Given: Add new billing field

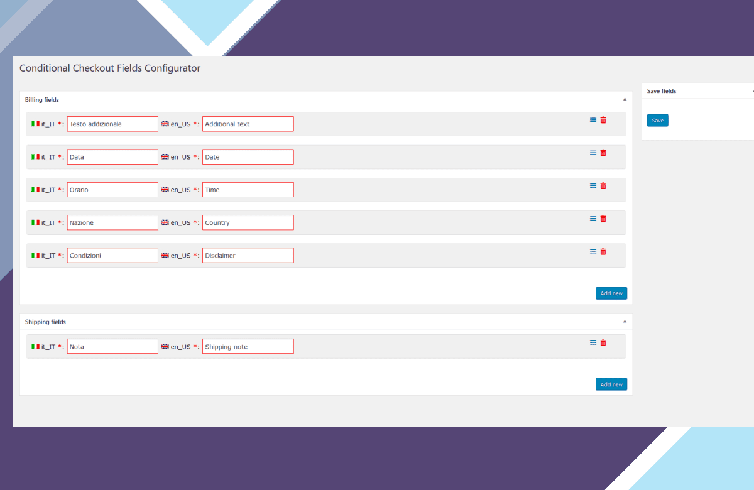Looking at the screenshot, I should tap(611, 293).
